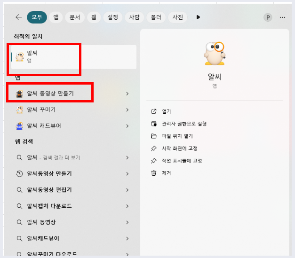Switch to the 폴더 filter tab
The height and width of the screenshot is (258, 295).
(x=156, y=17)
